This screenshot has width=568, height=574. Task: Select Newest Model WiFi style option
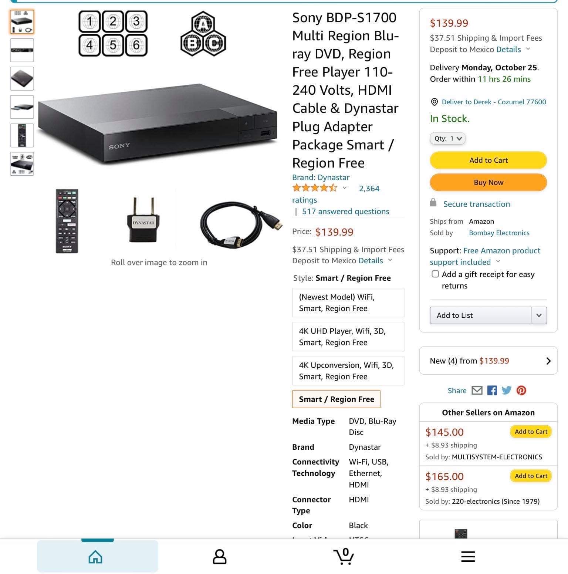tap(348, 303)
